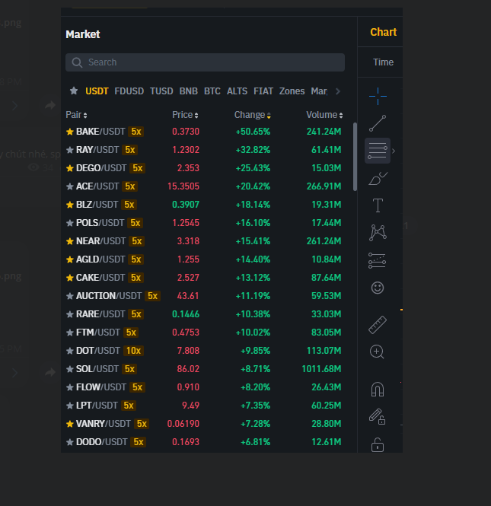491x506 pixels.
Task: Select the XABCD pattern tool
Action: pos(378,233)
